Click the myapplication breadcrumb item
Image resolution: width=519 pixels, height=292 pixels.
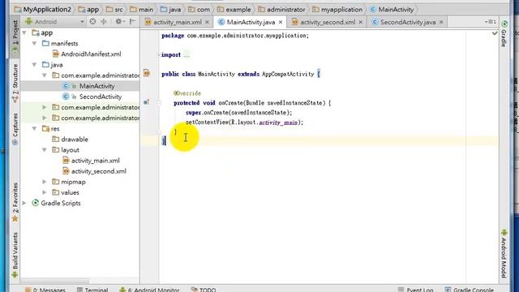point(337,10)
